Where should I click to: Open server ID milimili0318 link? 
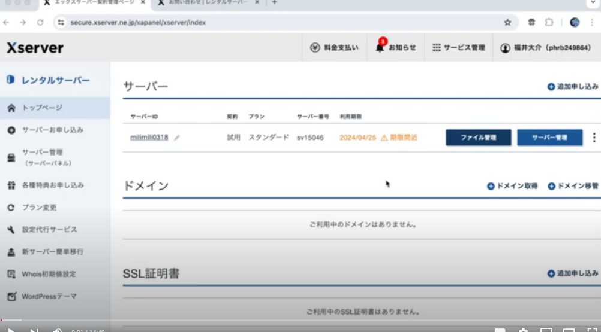tap(149, 137)
